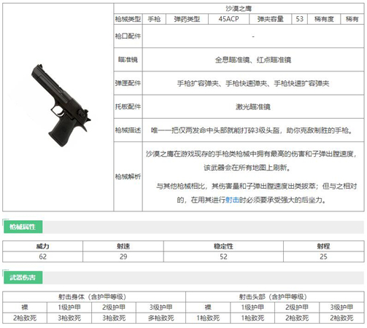The width and height of the screenshot is (367, 328).
Task: Click the description about breaking level 3 helmets
Action: [252, 130]
